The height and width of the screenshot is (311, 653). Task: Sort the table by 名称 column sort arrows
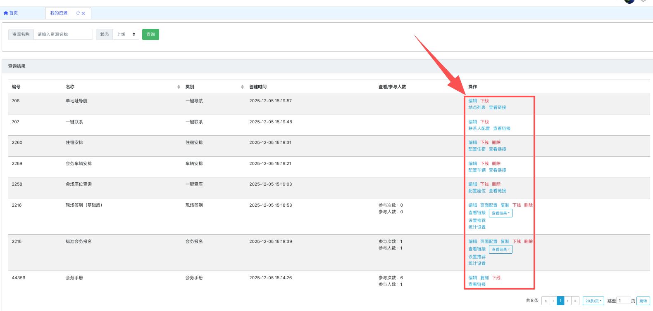tap(179, 87)
